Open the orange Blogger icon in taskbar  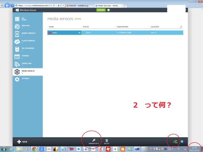point(123,149)
